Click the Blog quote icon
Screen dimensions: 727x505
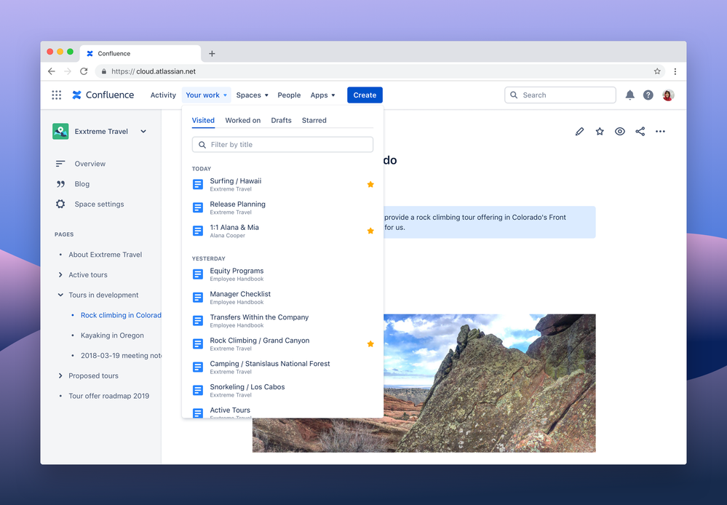[x=60, y=184]
